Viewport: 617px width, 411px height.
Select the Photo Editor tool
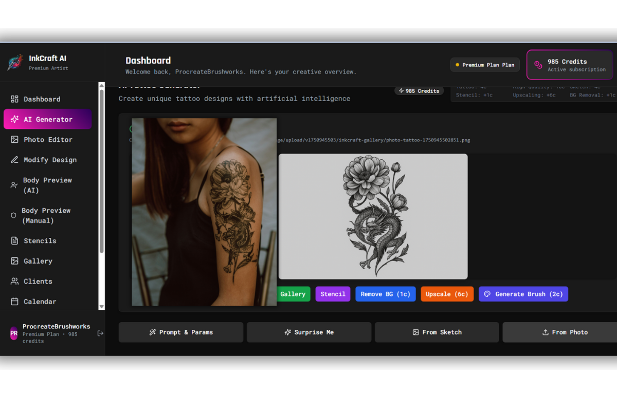47,139
